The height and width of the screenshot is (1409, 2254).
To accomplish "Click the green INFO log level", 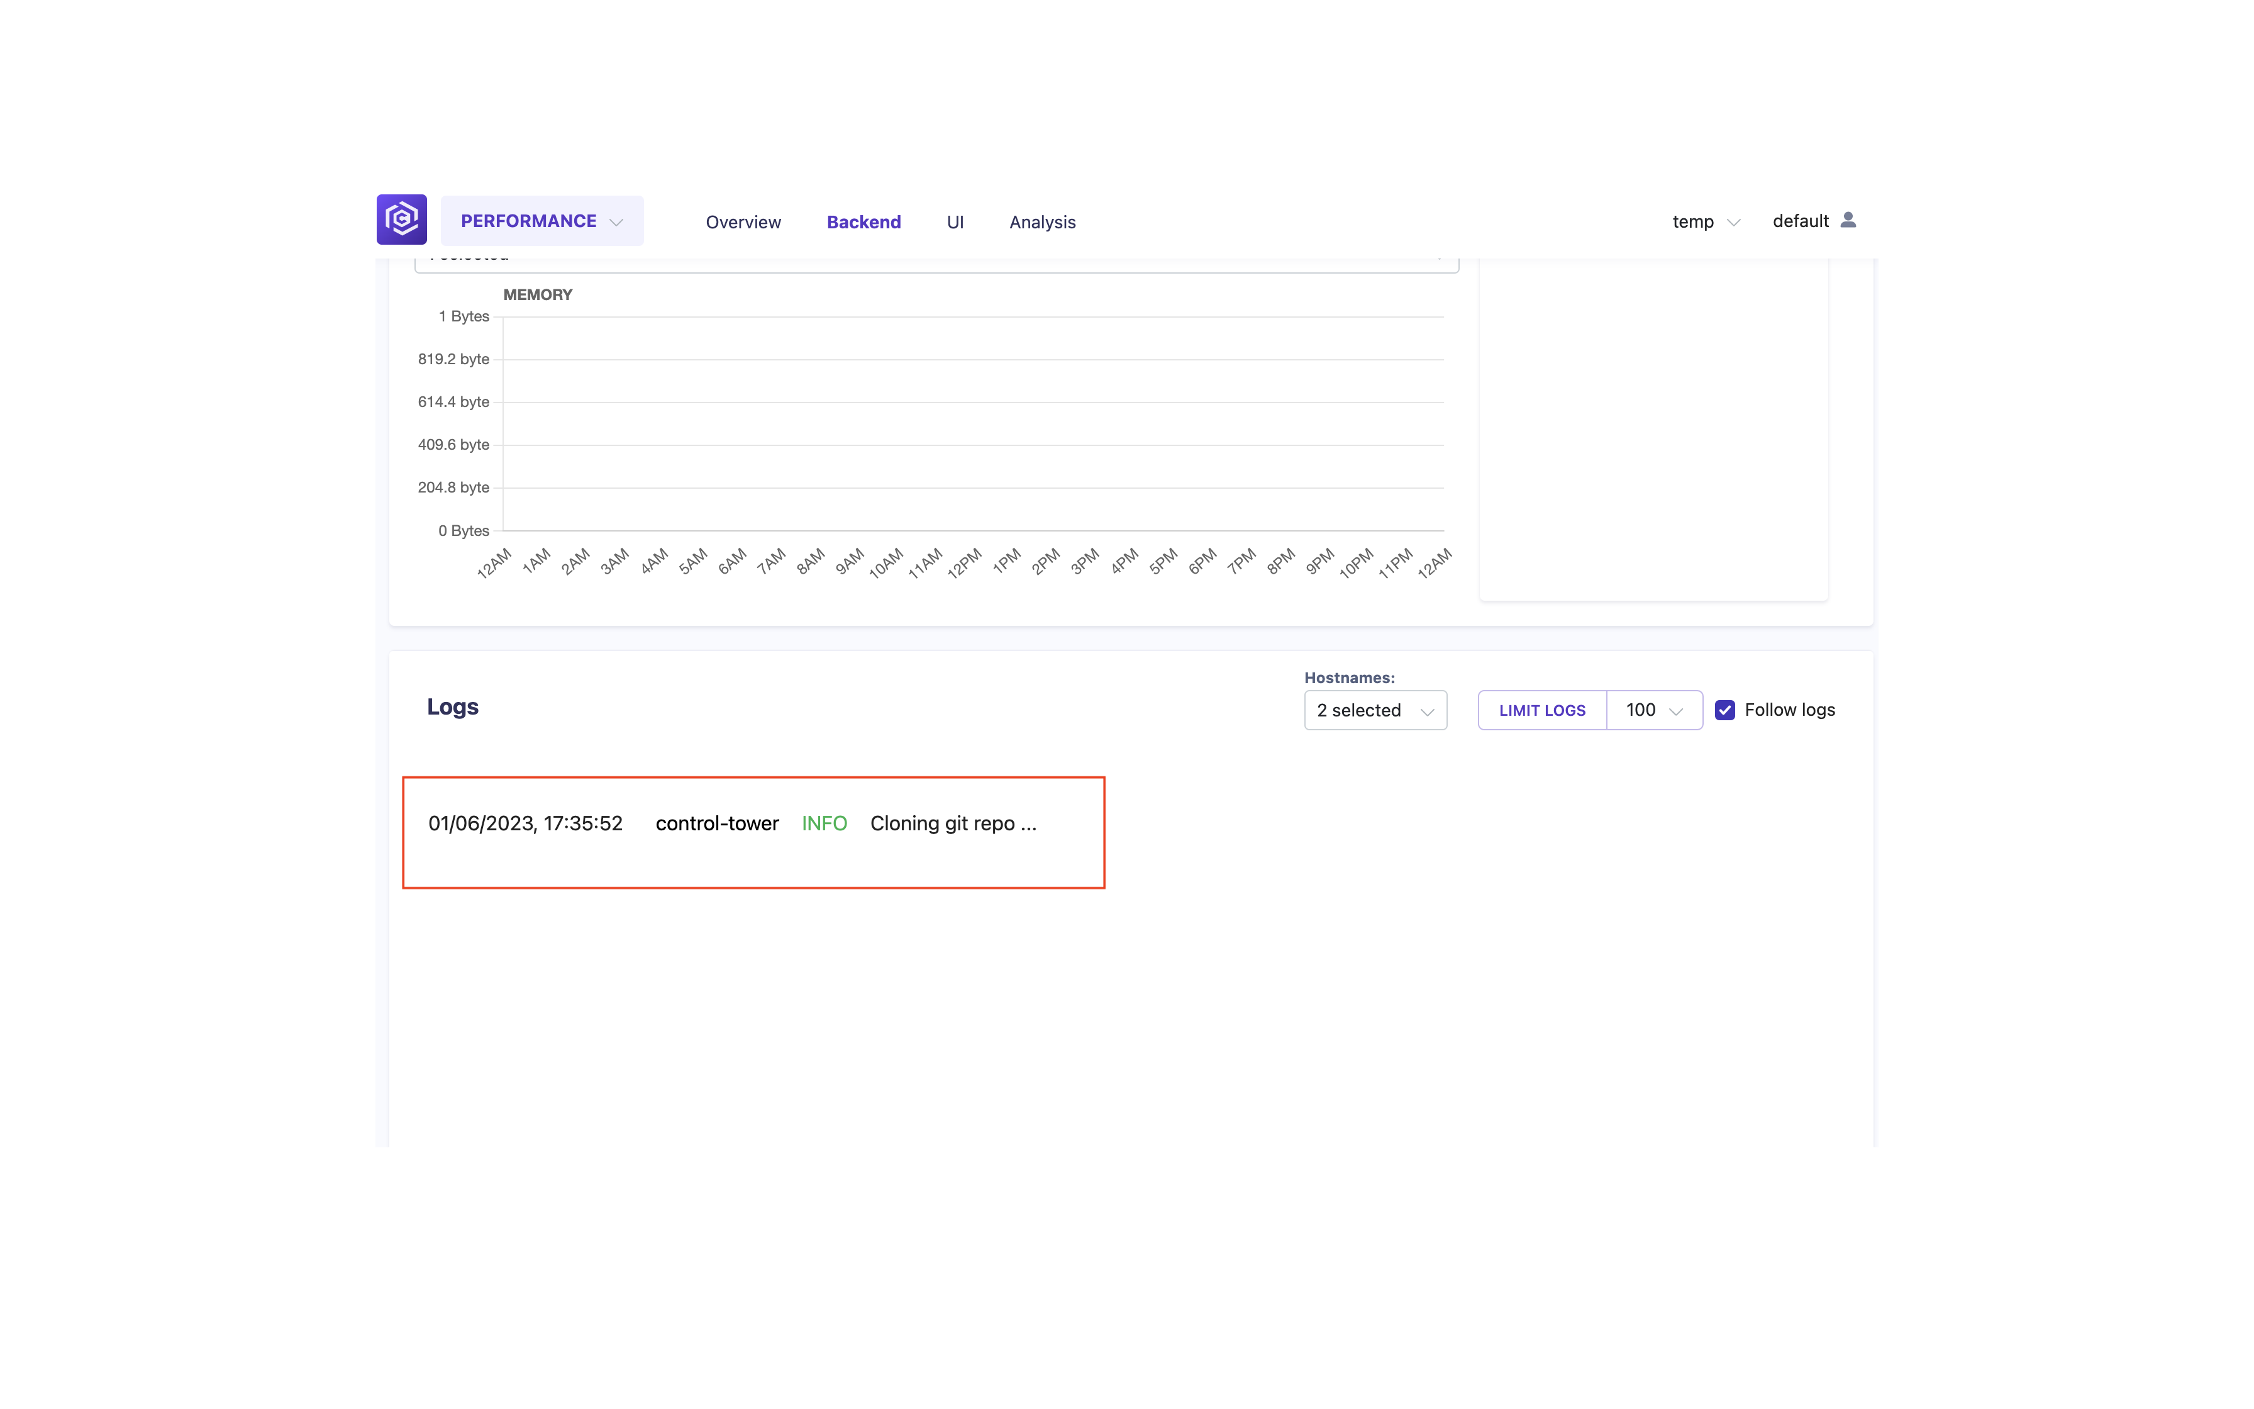I will [x=824, y=824].
